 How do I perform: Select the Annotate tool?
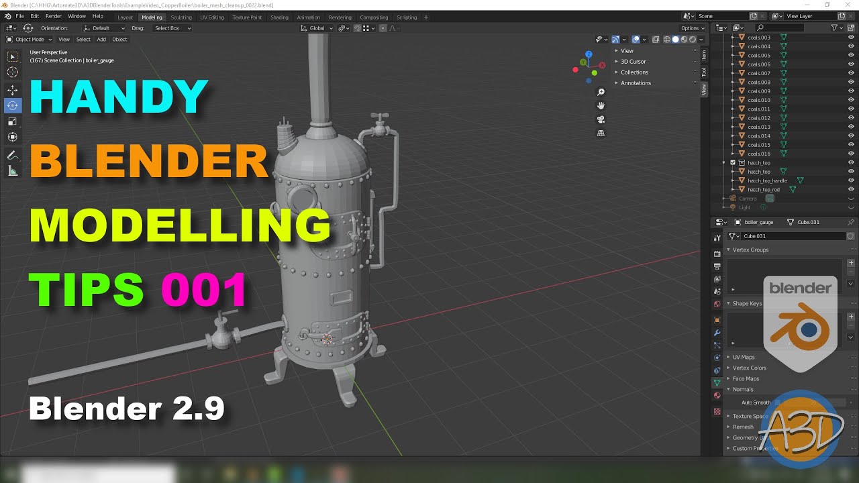pyautogui.click(x=12, y=156)
